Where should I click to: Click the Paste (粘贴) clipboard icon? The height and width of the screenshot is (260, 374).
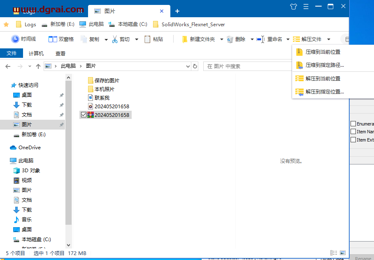coord(147,39)
